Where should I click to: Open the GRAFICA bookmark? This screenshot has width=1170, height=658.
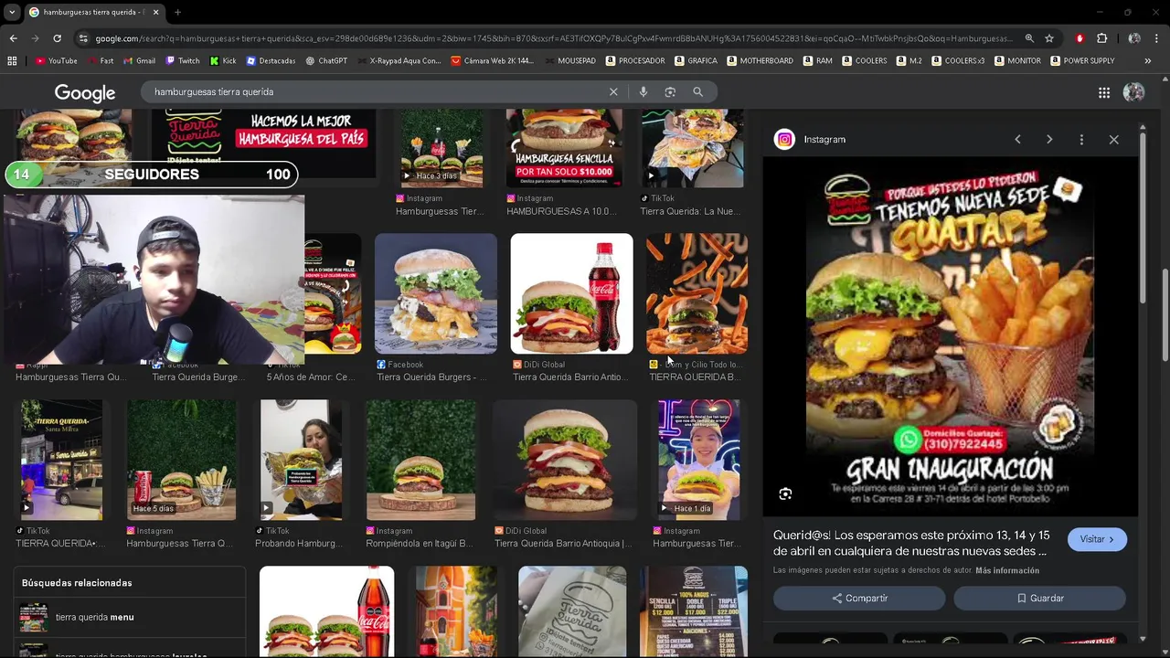(697, 61)
